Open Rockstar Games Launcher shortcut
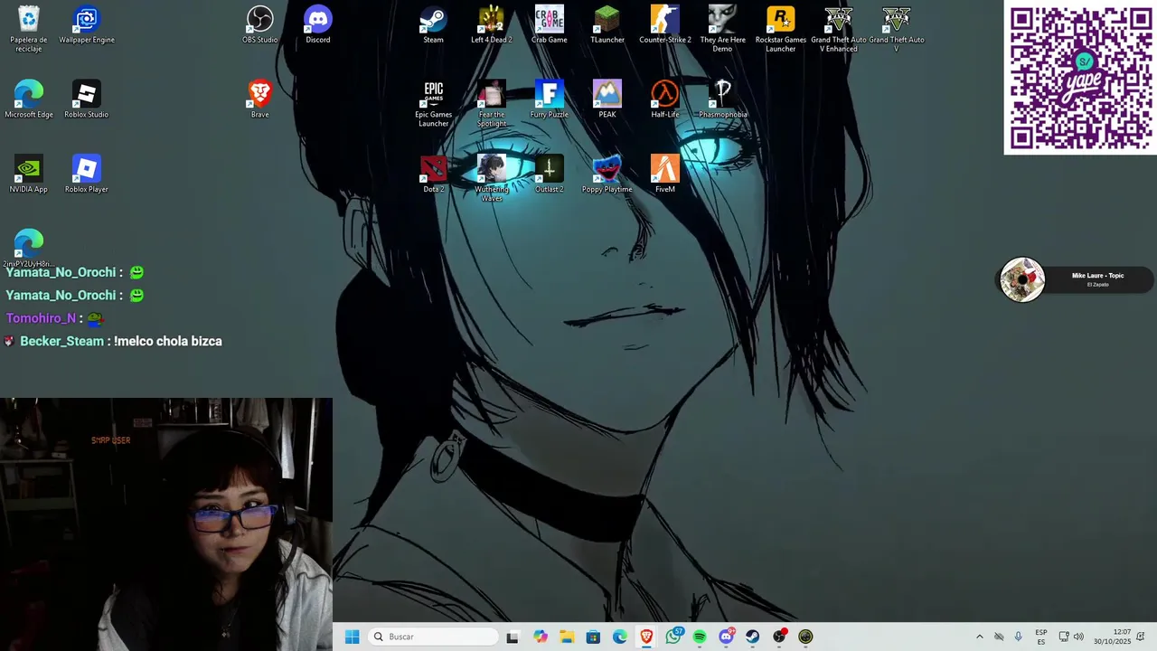The image size is (1157, 651). tap(781, 28)
